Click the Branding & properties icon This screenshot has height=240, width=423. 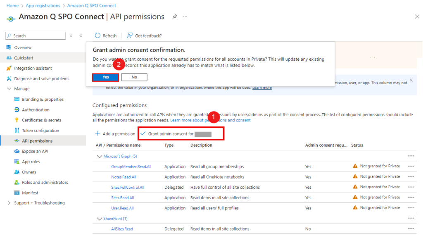tap(17, 99)
